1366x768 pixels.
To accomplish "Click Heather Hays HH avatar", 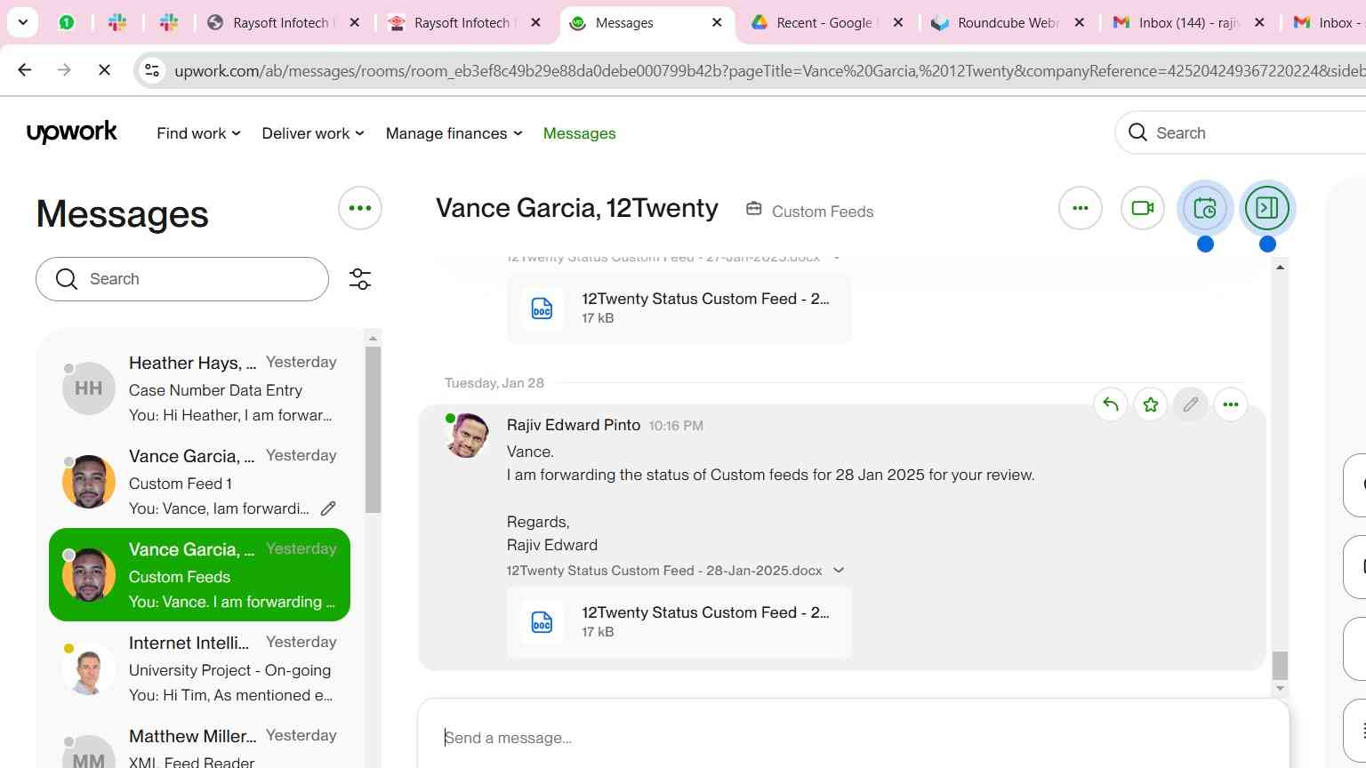I will (x=89, y=388).
